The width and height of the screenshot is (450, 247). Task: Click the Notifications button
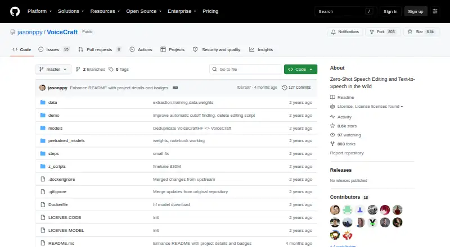[345, 32]
